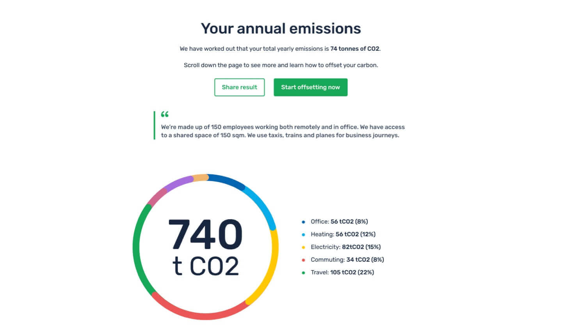
Task: Click the Your annual emissions heading
Action: (281, 28)
